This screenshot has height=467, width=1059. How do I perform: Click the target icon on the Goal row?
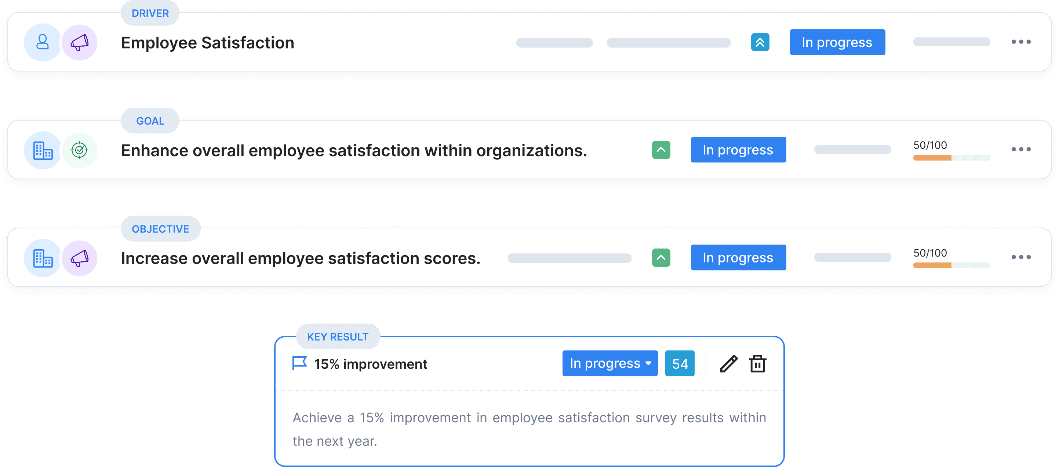pos(79,150)
